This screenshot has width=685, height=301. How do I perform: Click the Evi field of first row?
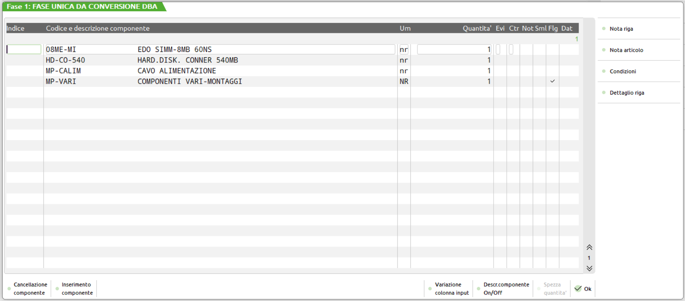(498, 50)
